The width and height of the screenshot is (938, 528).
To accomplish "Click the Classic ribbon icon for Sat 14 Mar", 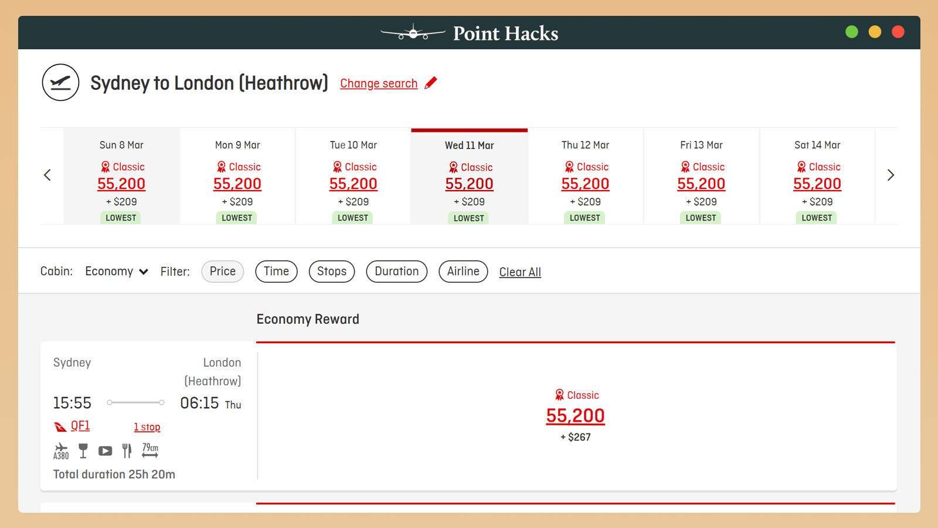I will coord(801,167).
